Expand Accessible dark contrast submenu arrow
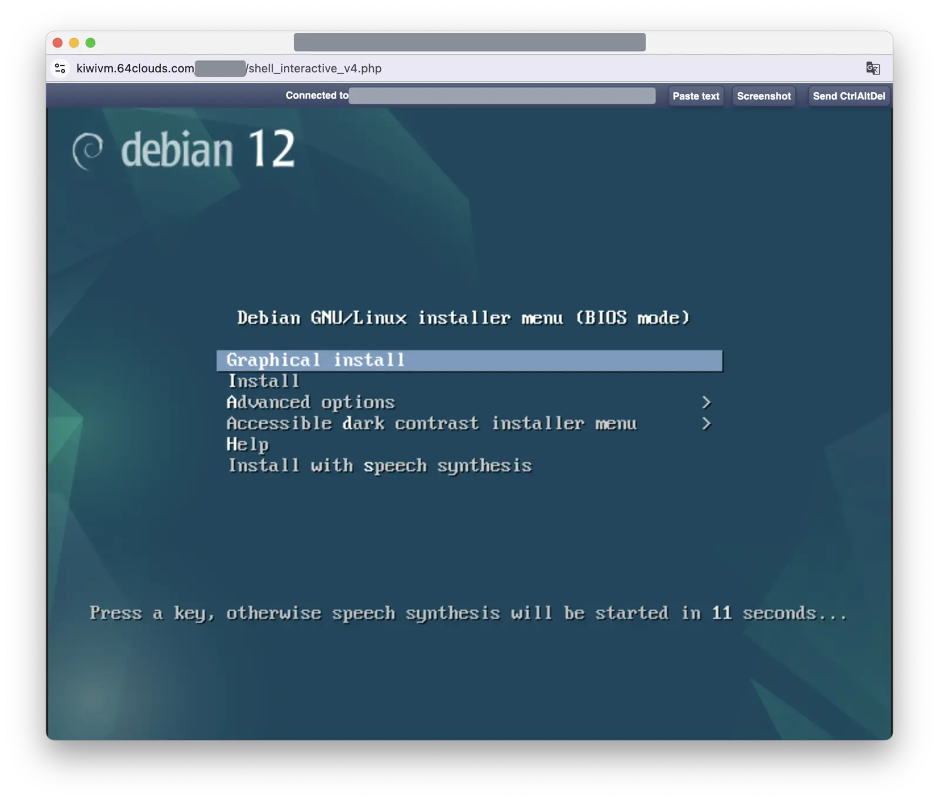The height and width of the screenshot is (801, 939). click(x=706, y=424)
